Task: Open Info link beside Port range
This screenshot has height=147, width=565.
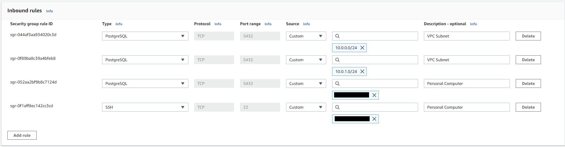Action: click(268, 24)
